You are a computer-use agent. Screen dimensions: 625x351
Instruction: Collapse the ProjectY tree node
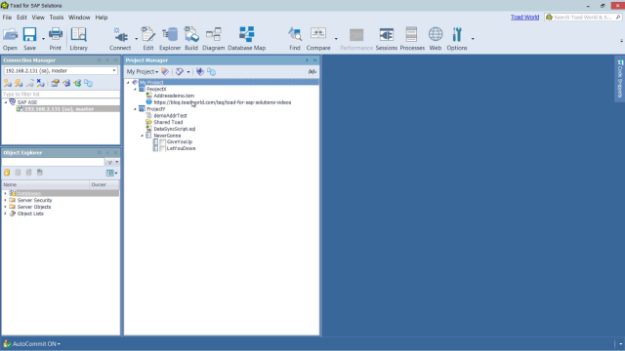click(x=135, y=109)
